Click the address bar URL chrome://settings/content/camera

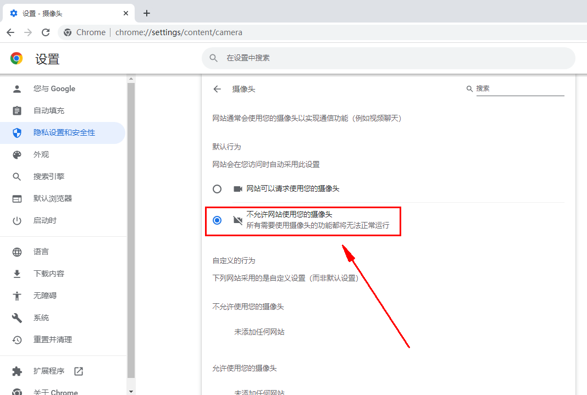coord(179,32)
